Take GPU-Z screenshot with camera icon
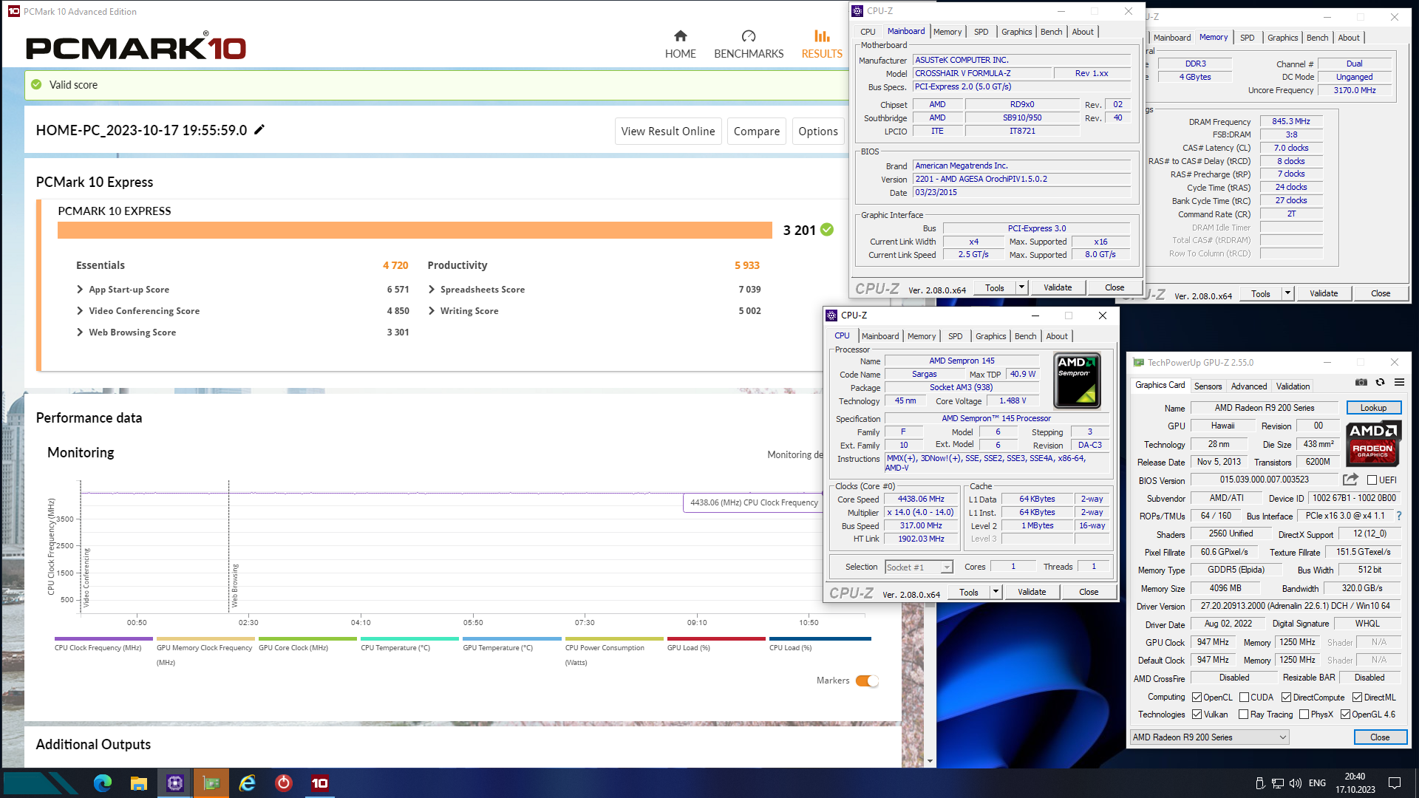The image size is (1419, 798). tap(1361, 382)
